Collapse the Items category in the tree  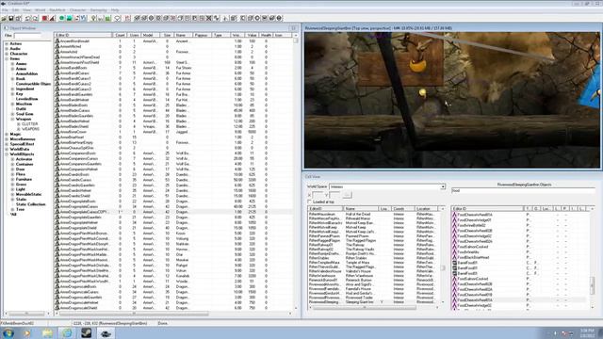(7, 58)
